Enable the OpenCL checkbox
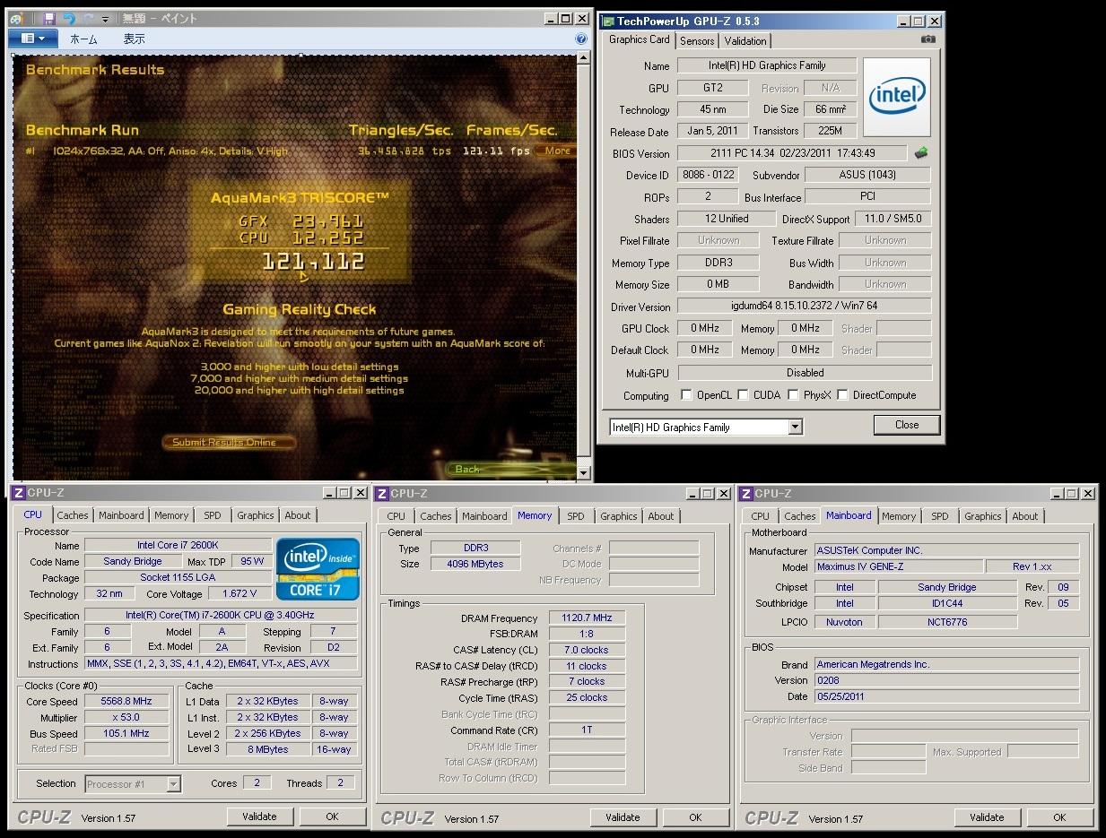1106x838 pixels. [686, 395]
